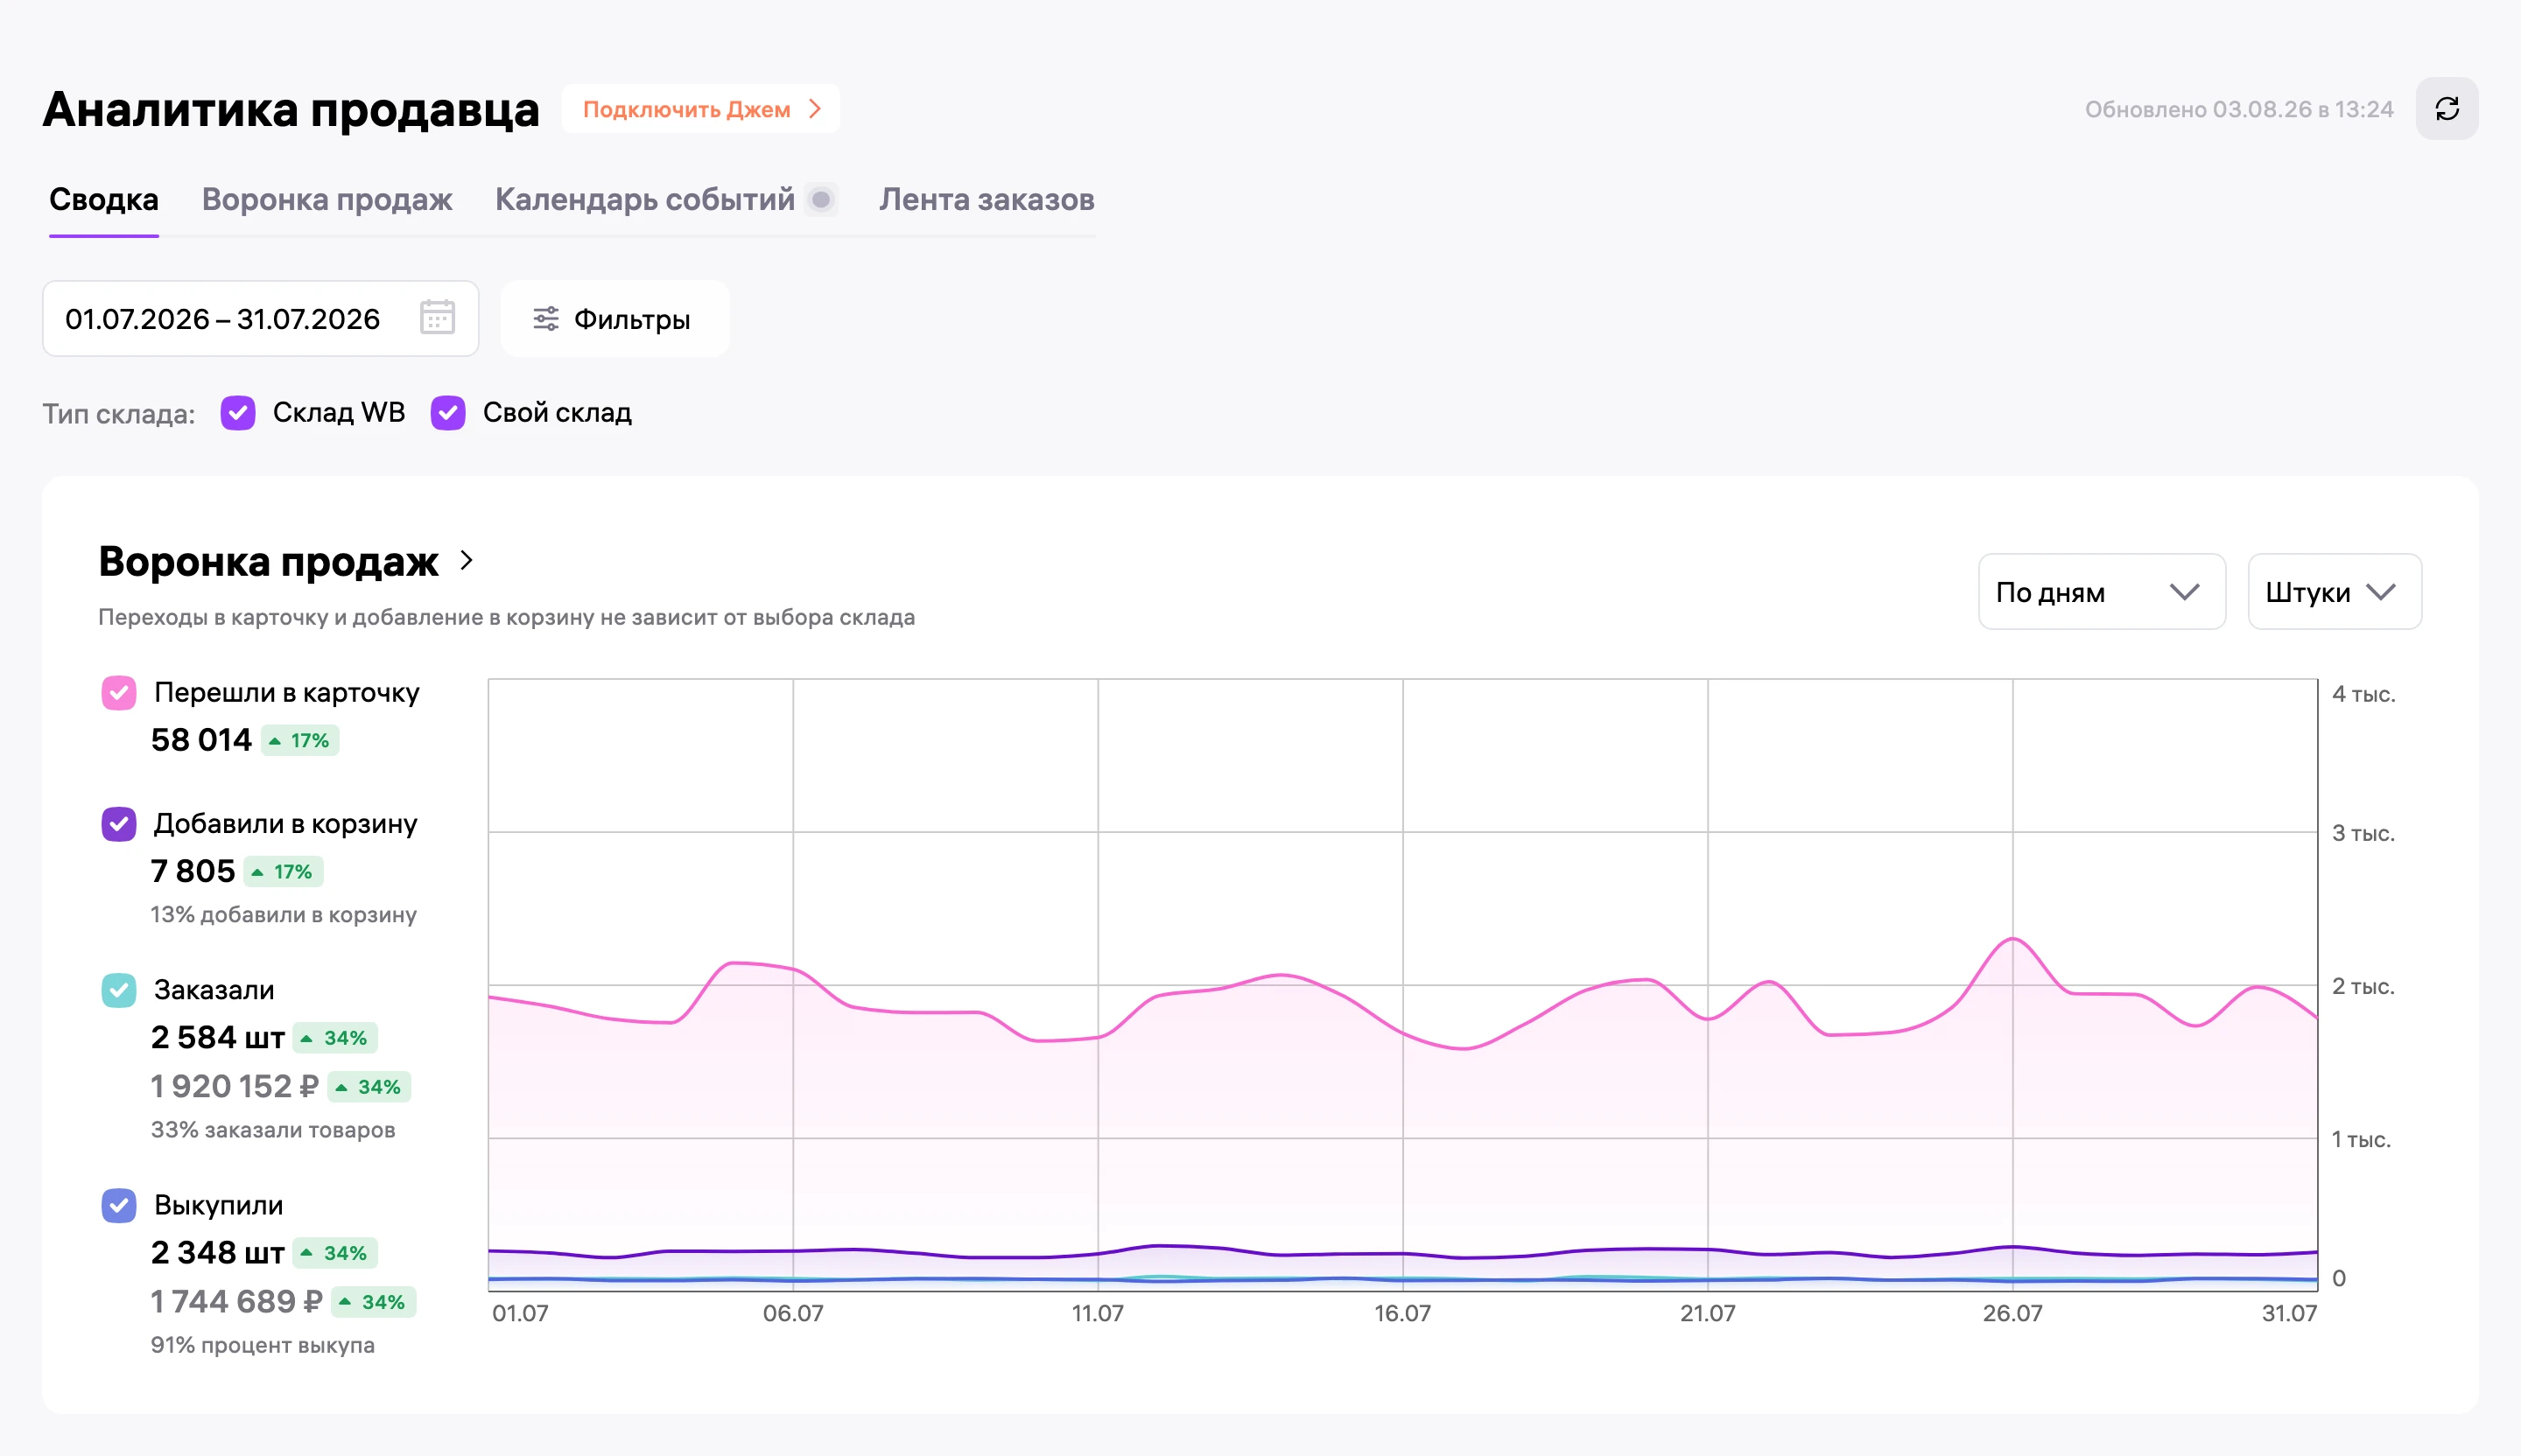This screenshot has width=2521, height=1456.
Task: Toggle the Свой склад checkbox
Action: click(x=448, y=412)
